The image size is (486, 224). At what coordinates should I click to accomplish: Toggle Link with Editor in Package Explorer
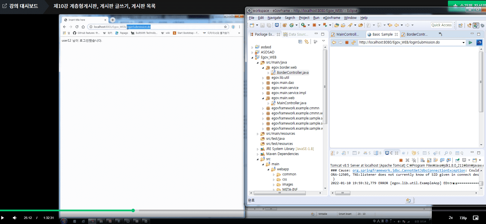tap(307, 42)
